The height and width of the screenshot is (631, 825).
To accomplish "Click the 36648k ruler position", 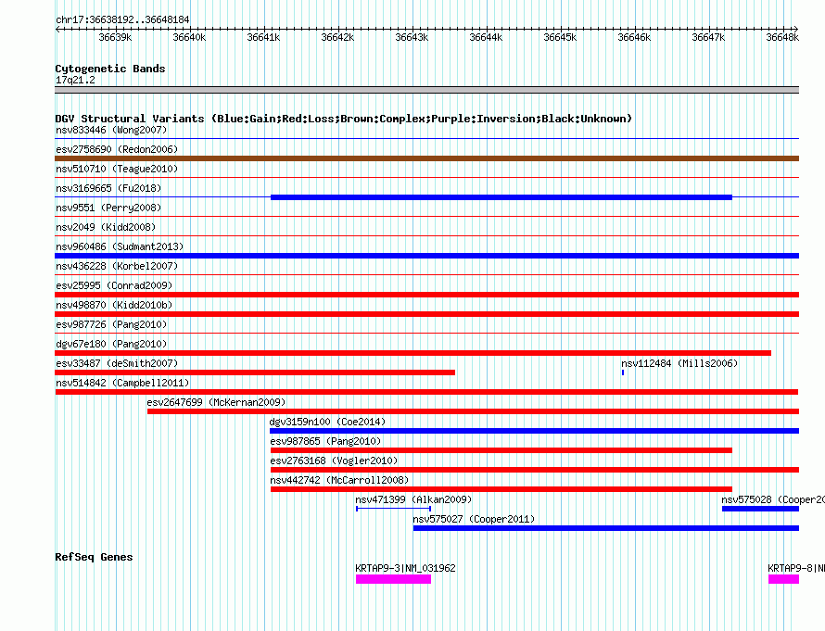I will click(782, 37).
